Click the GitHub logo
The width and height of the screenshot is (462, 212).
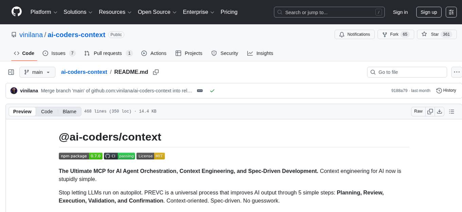(x=16, y=12)
